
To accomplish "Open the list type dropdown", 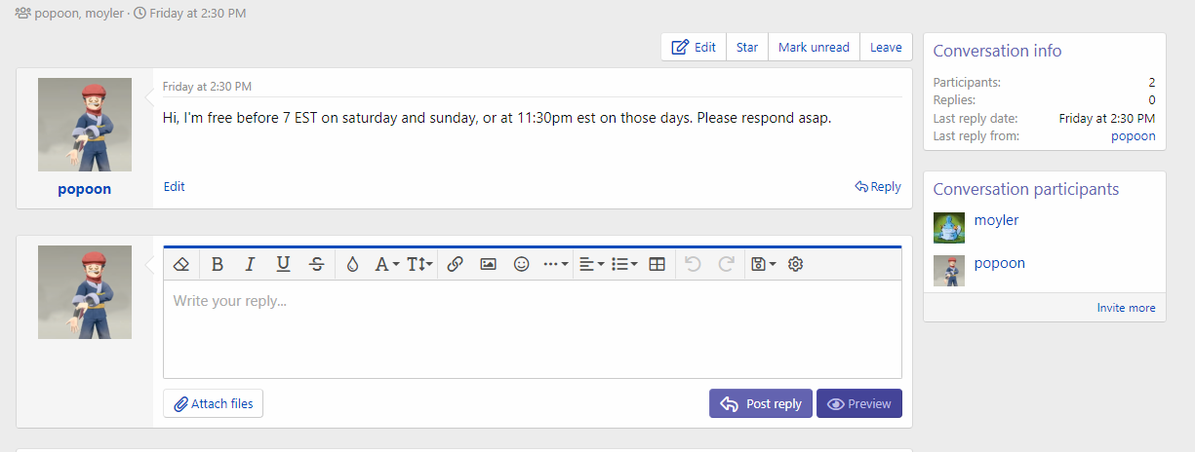I will click(x=623, y=264).
